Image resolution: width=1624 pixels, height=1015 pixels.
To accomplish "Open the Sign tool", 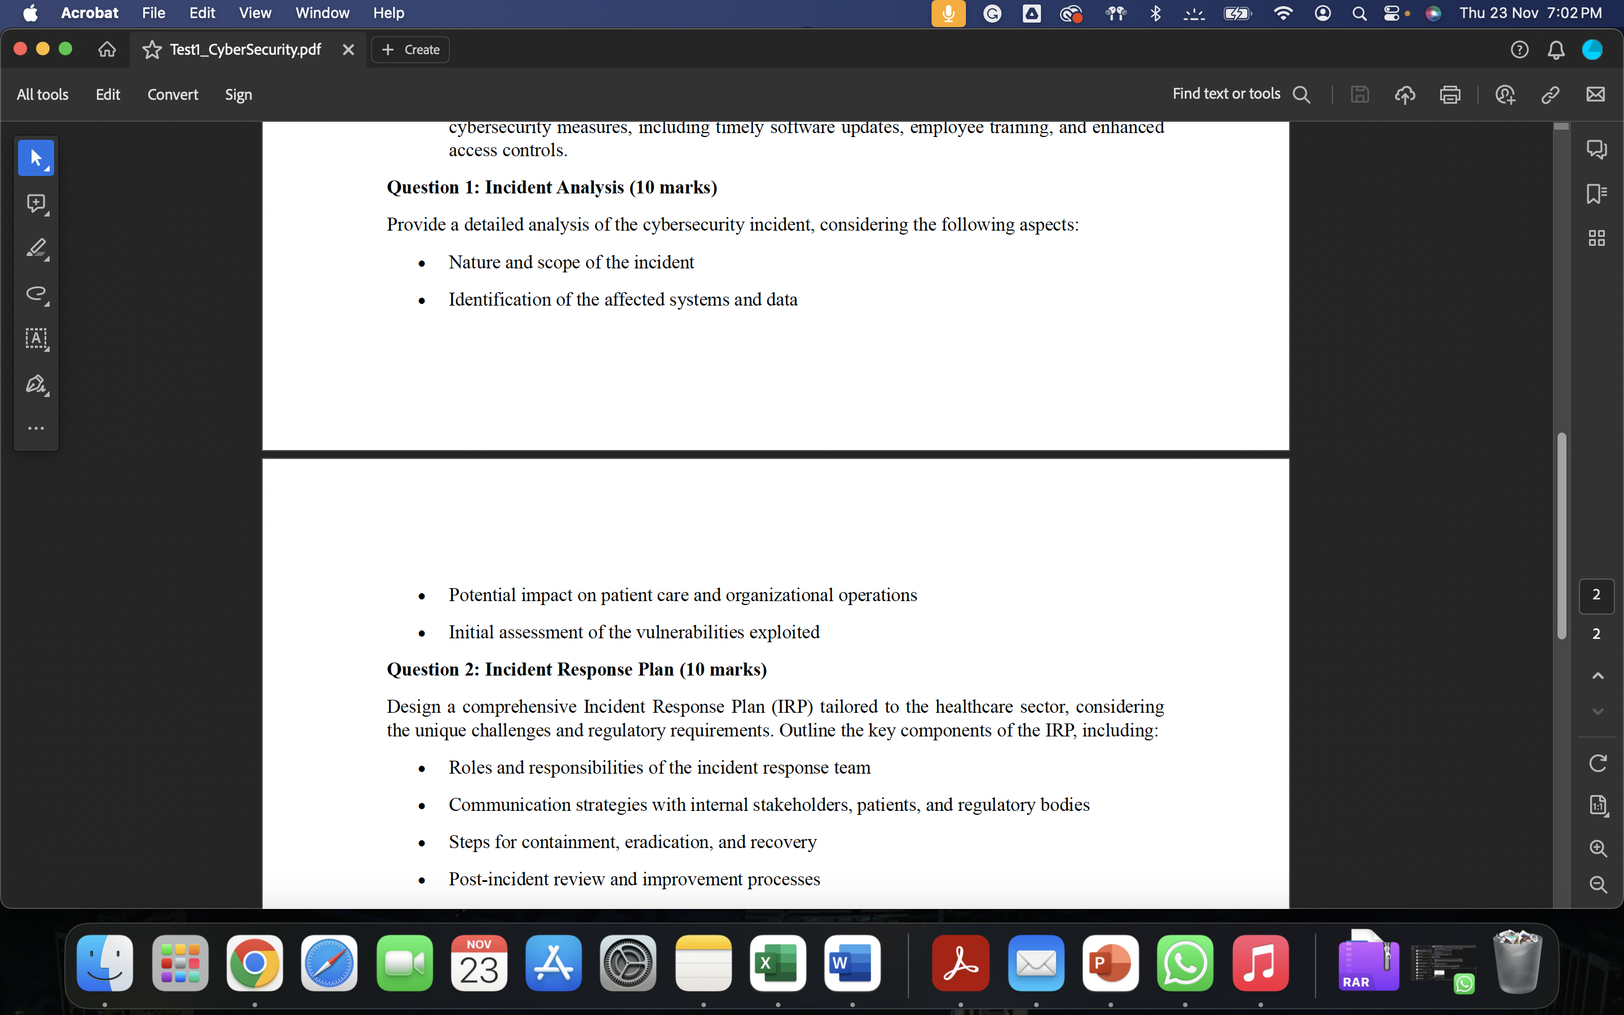I will pos(238,95).
